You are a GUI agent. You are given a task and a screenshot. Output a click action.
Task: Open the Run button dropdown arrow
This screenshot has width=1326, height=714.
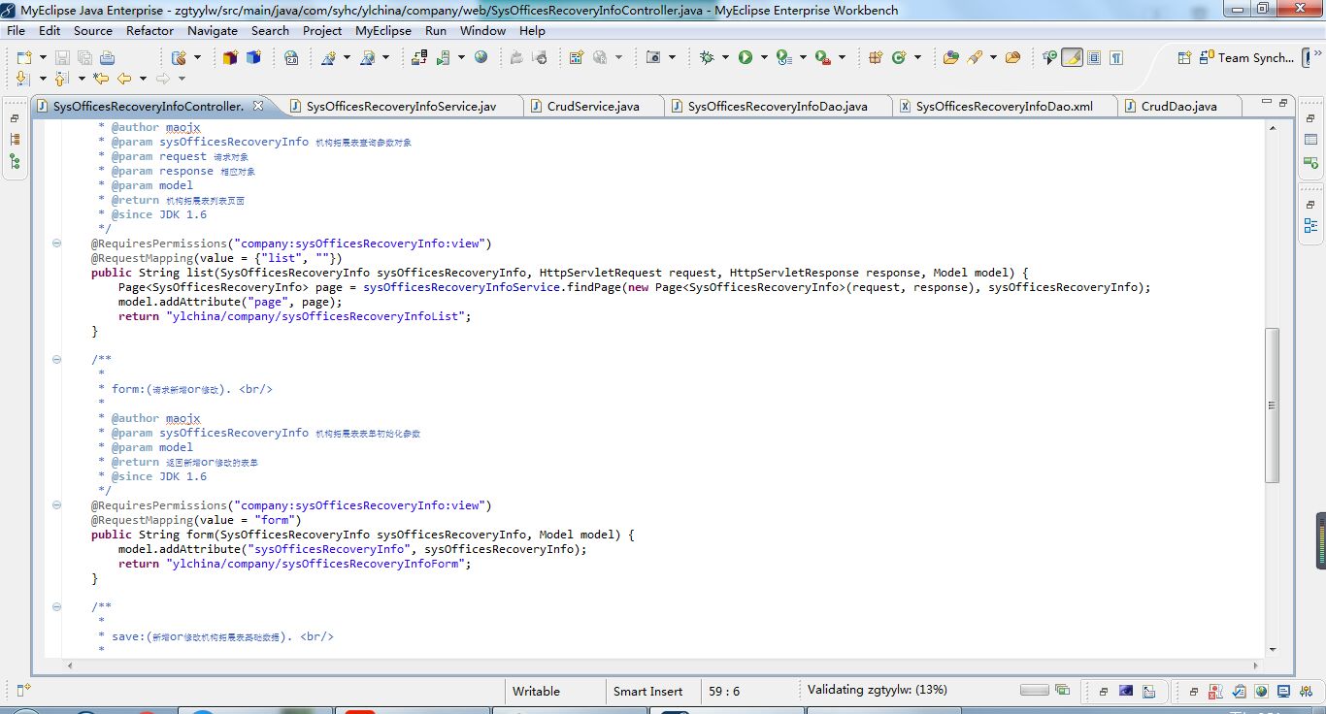[x=764, y=58]
